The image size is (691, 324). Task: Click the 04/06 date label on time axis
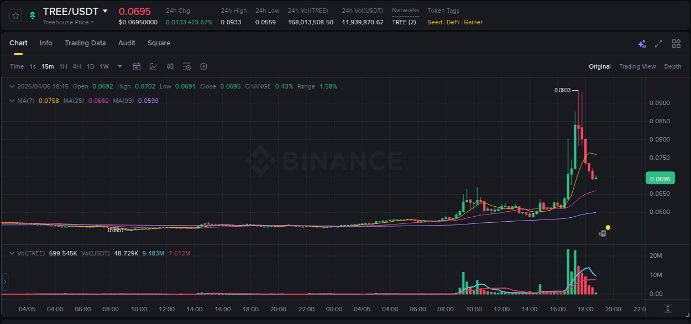pos(362,309)
